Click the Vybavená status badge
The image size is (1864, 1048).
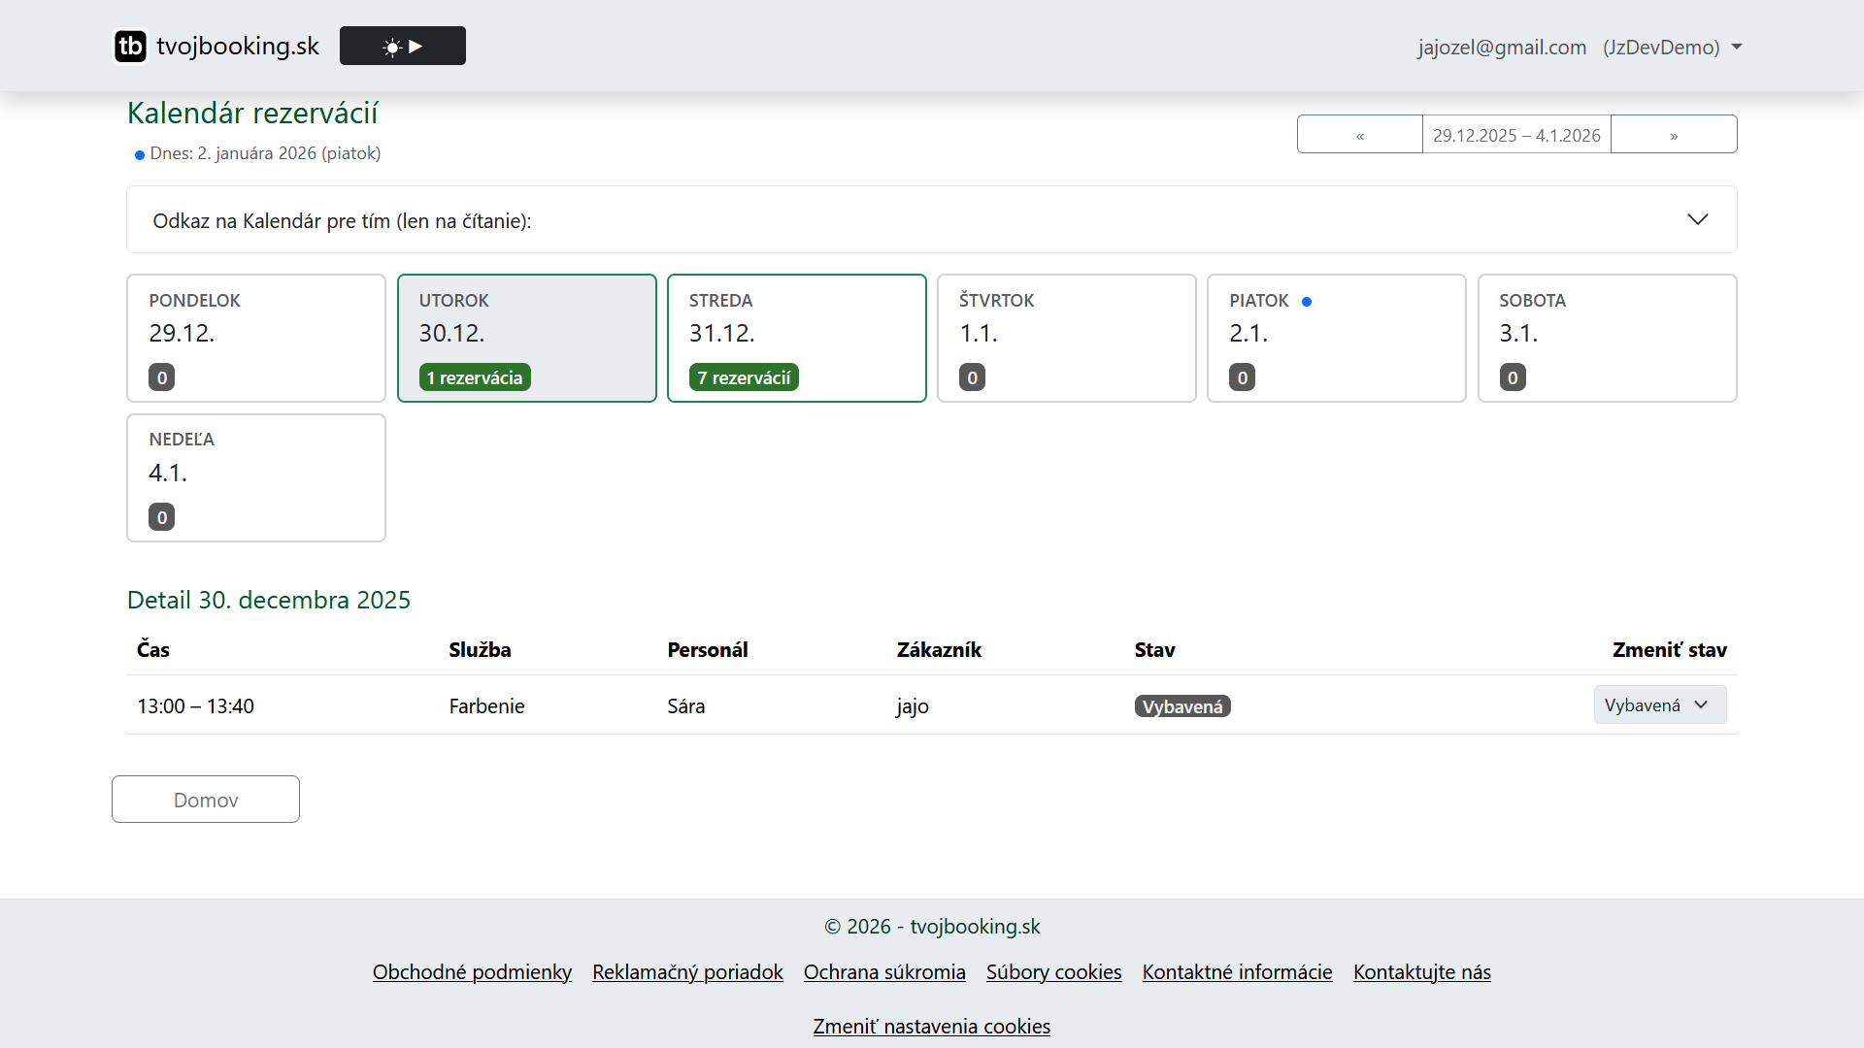(x=1182, y=706)
